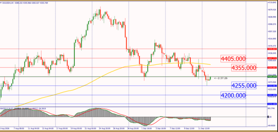This screenshot has width=278, height=132.
Task: Click the 4557.320 price scale value
Action: tap(272, 31)
